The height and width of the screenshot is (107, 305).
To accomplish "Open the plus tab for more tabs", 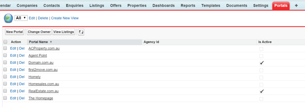I will [x=296, y=6].
